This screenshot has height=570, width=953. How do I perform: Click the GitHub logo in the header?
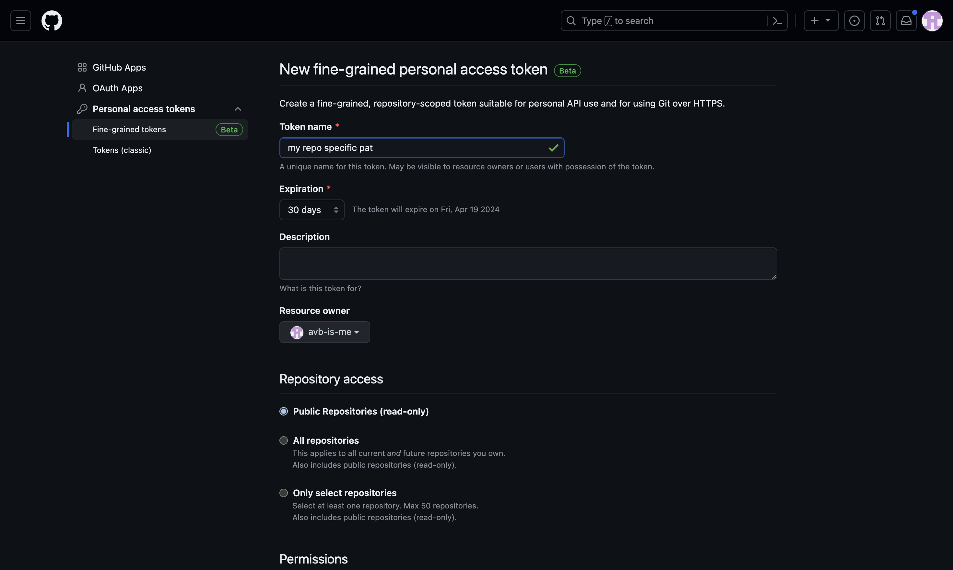tap(52, 20)
